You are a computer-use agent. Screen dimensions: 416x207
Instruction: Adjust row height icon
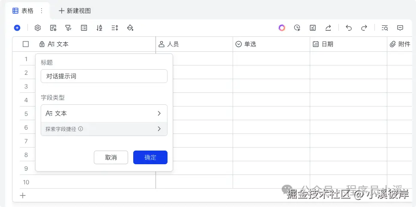(115, 28)
